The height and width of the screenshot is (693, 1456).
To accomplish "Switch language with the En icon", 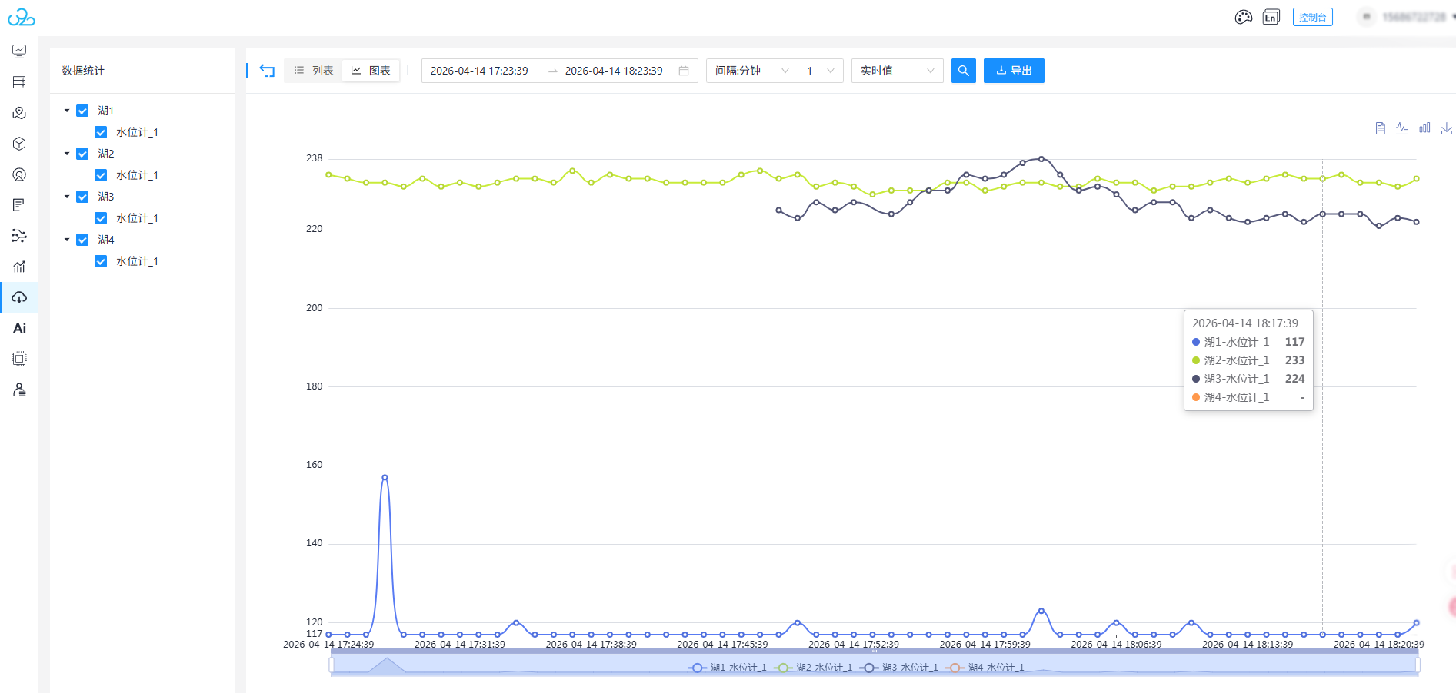I will [x=1271, y=17].
